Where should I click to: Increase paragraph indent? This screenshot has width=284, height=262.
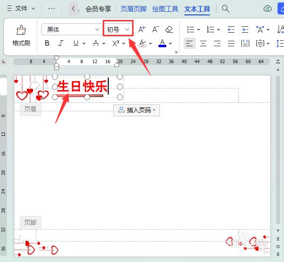coord(245,29)
